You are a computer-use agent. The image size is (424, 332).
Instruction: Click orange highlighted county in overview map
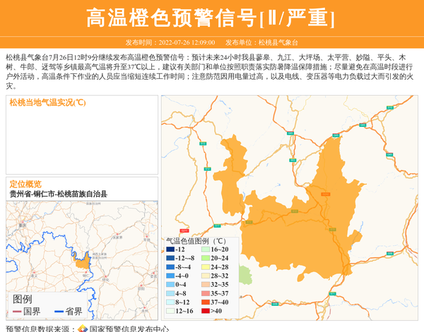(82, 261)
